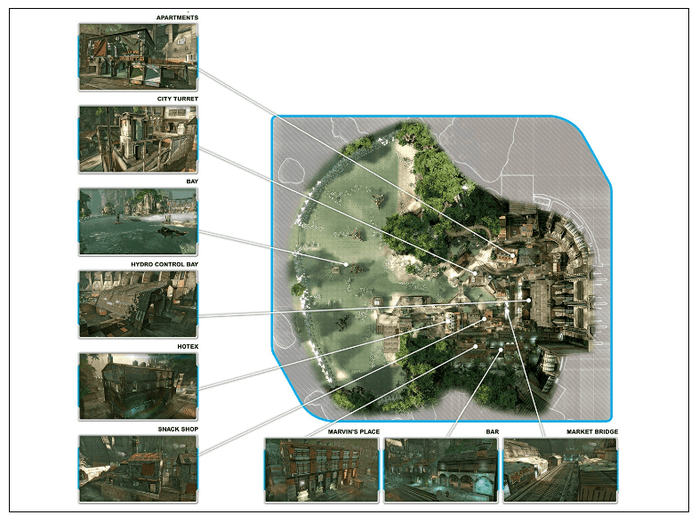Open the City Turret location thumbnail

pos(138,140)
